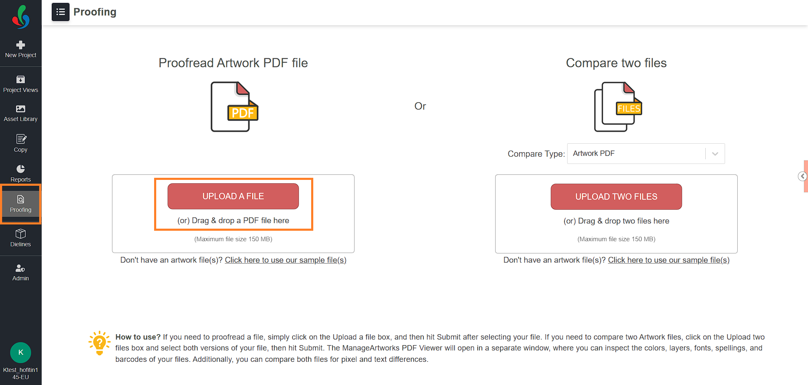The image size is (808, 385).
Task: Use sample file link under Proofread section
Action: pos(285,260)
